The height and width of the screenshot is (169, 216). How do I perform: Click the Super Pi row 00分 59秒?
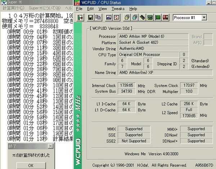coord(40,117)
